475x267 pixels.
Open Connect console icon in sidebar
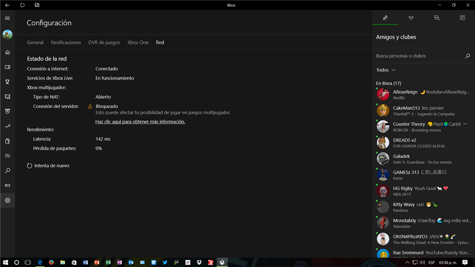tap(7, 185)
